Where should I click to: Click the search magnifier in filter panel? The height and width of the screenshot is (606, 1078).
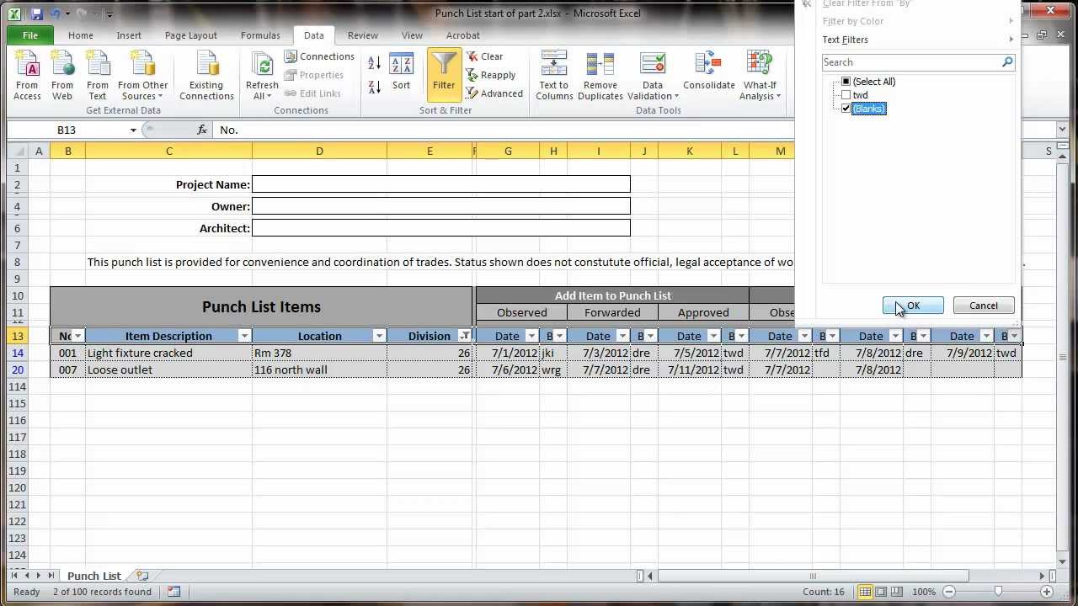(1006, 62)
